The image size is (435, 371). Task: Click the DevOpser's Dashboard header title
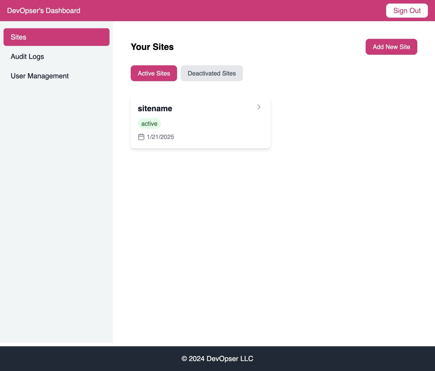point(43,11)
